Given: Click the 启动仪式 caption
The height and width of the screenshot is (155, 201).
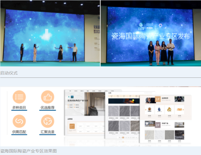Looking at the screenshot, I should click(9, 73).
